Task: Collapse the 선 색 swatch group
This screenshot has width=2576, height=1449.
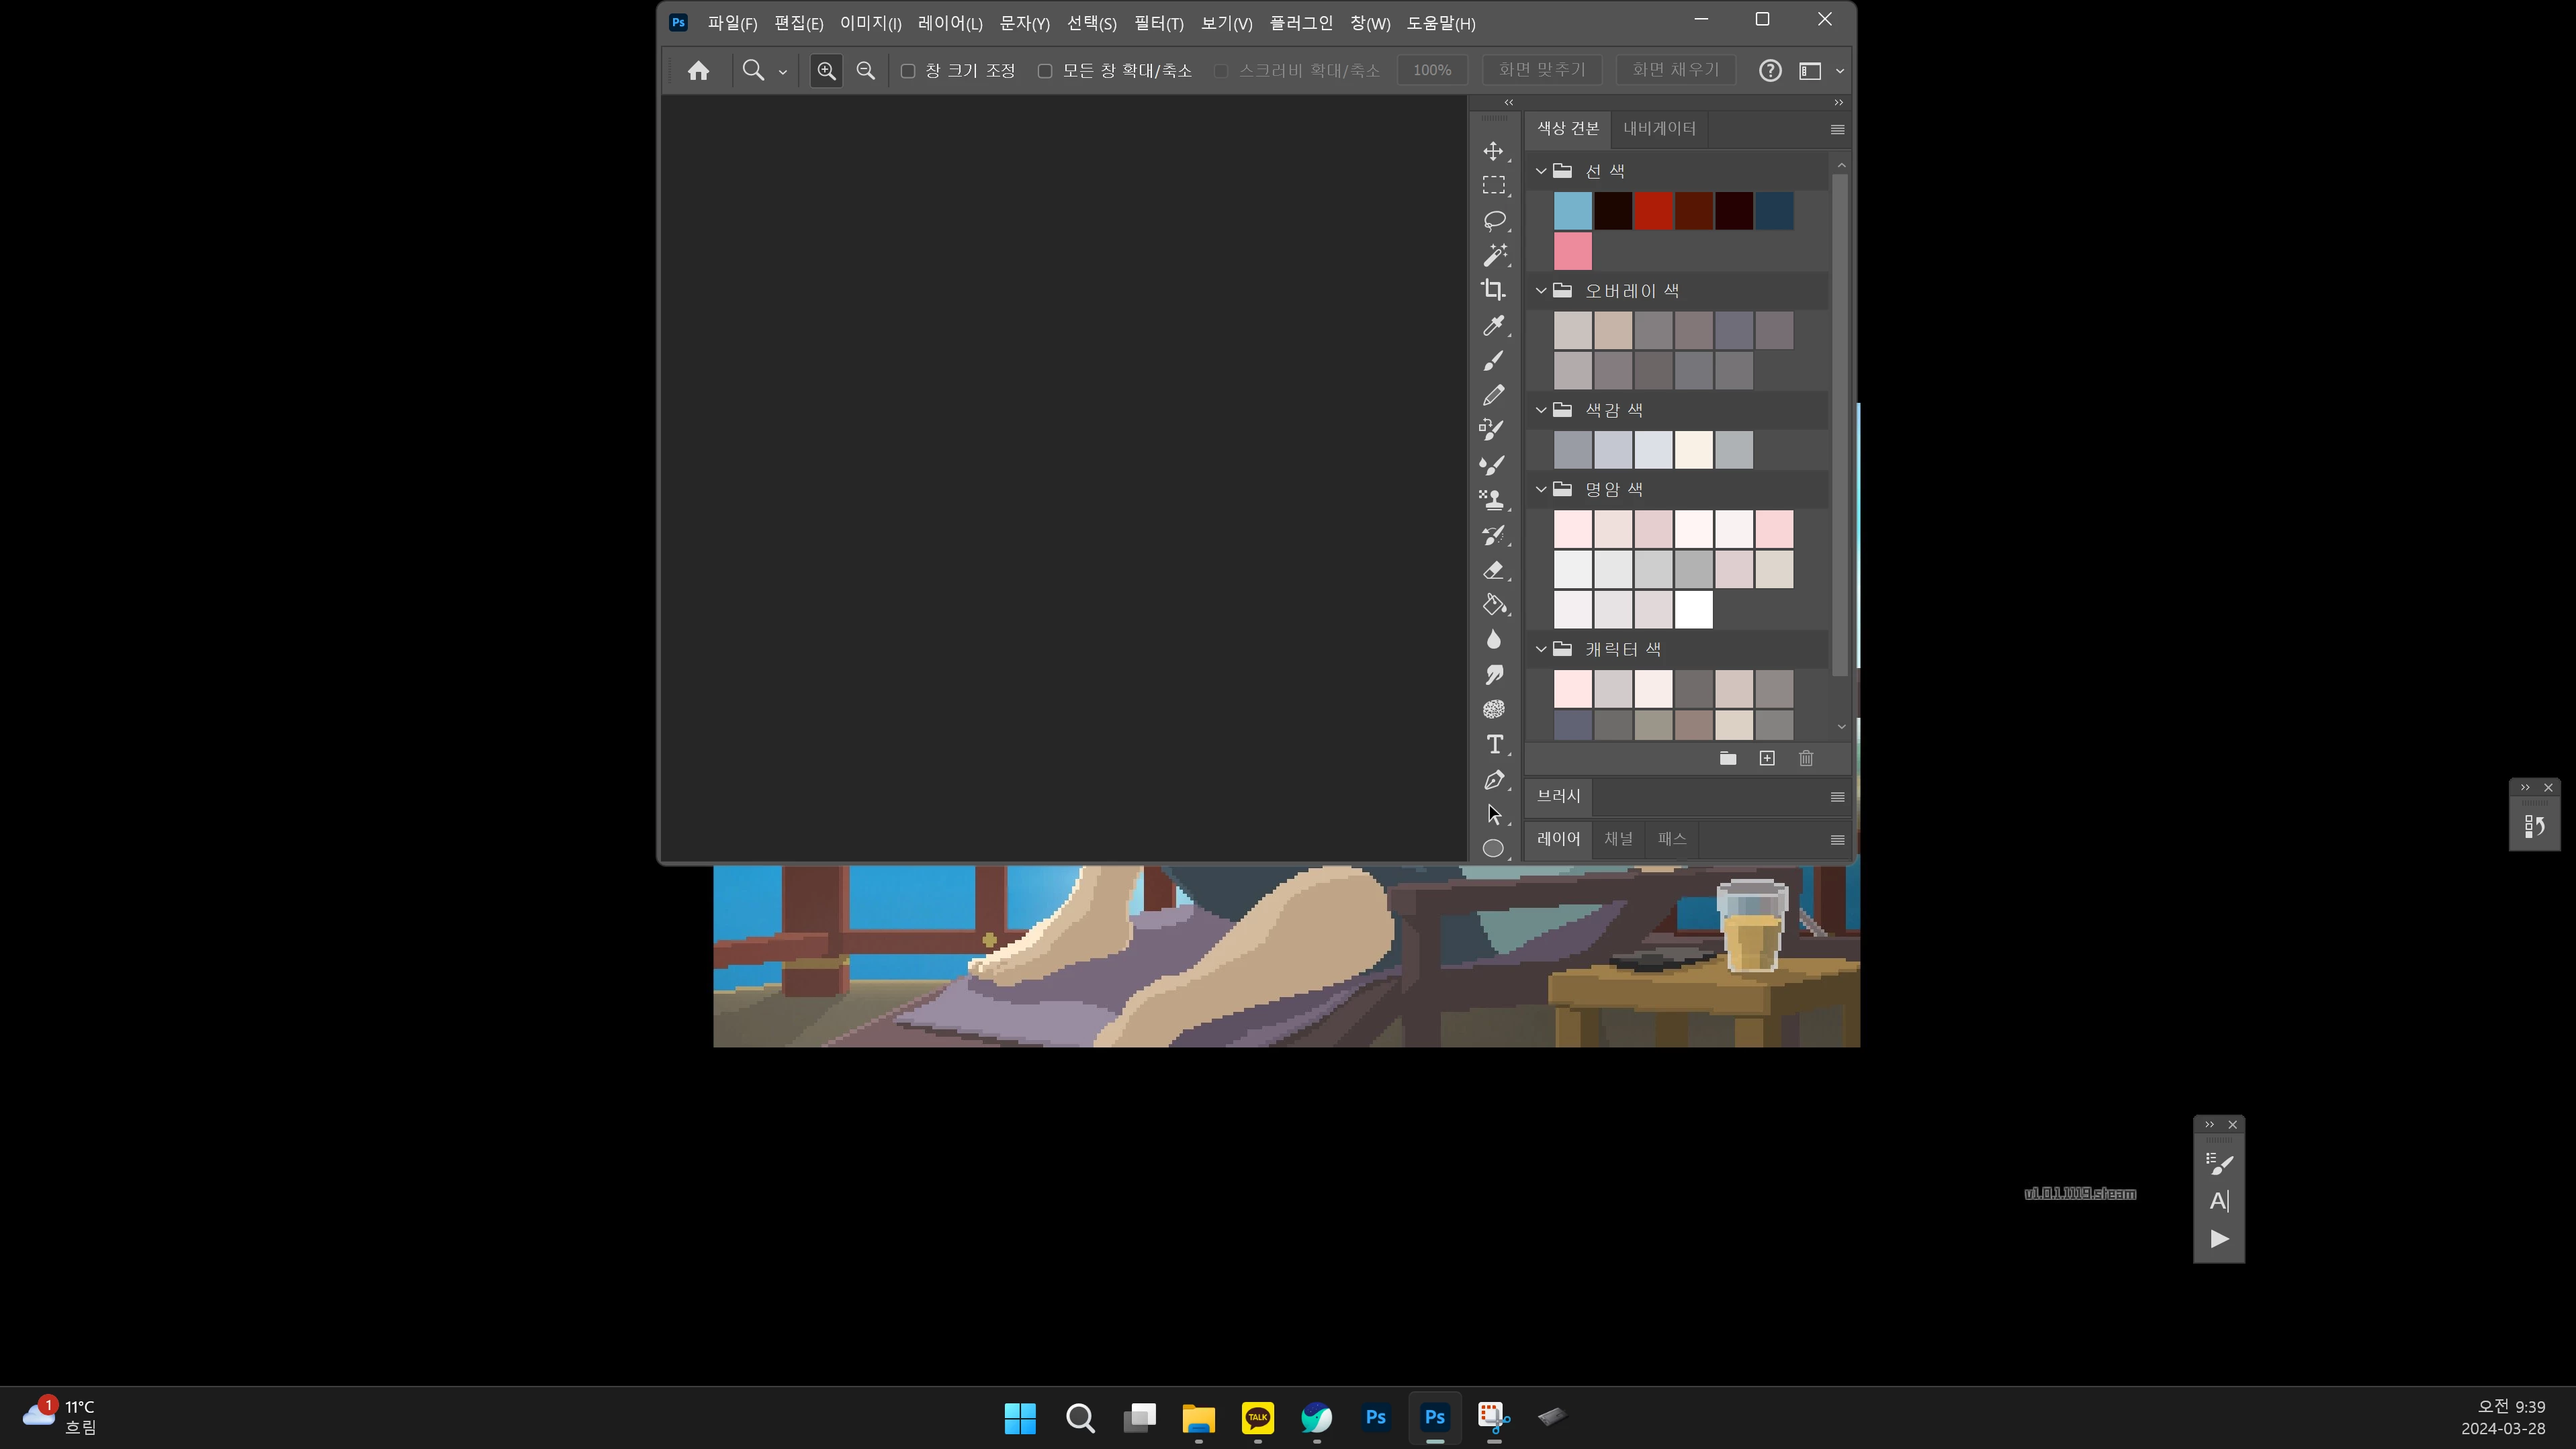Action: [x=1541, y=171]
